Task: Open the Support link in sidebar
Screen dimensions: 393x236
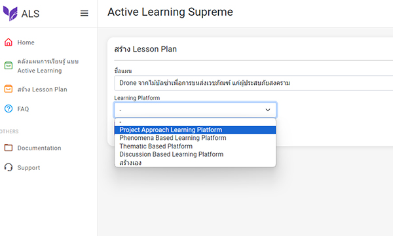Action: (x=29, y=167)
